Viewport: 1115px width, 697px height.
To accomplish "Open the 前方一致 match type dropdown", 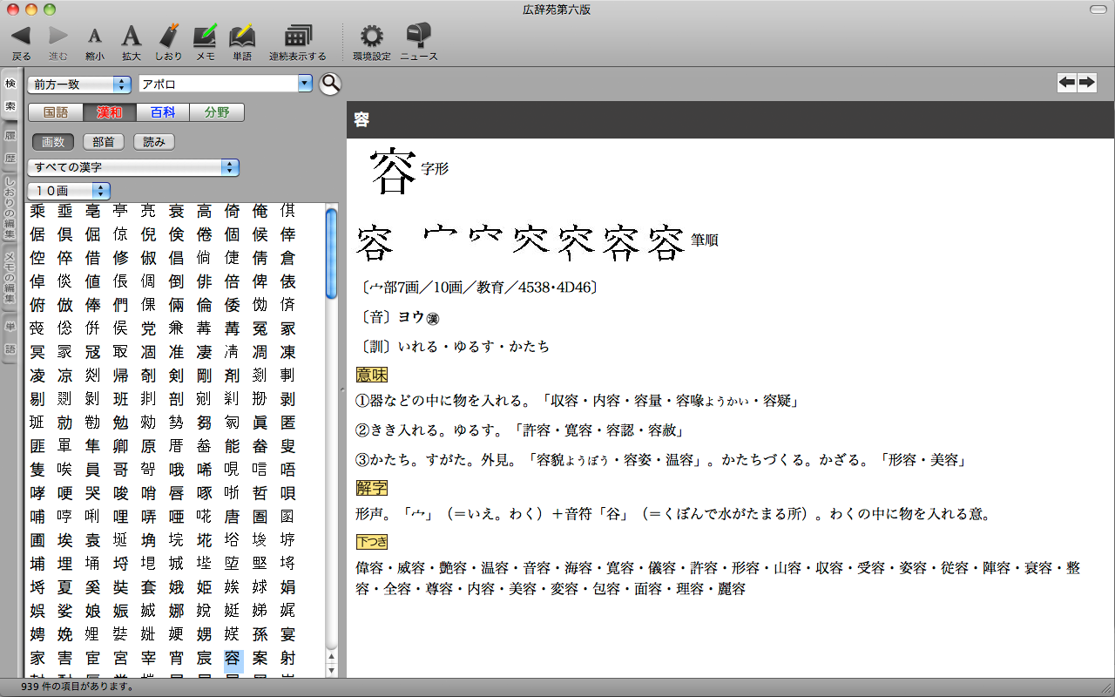I will tap(79, 85).
